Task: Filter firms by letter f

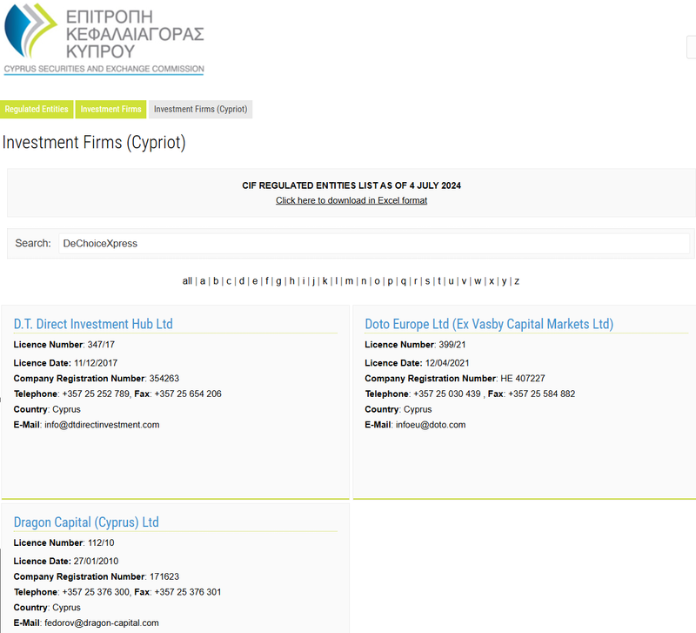Action: (267, 281)
